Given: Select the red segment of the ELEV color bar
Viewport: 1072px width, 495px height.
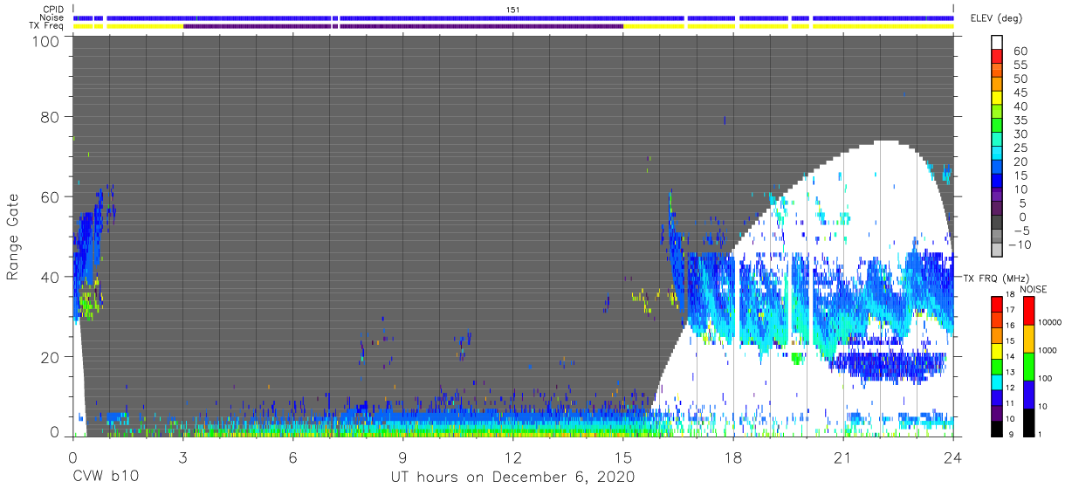Looking at the screenshot, I should pyautogui.click(x=997, y=56).
